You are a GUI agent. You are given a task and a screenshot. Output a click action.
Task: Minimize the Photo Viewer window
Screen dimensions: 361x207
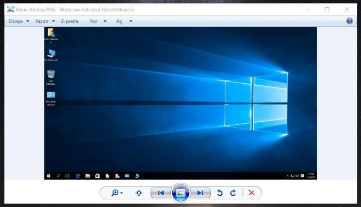308,9
